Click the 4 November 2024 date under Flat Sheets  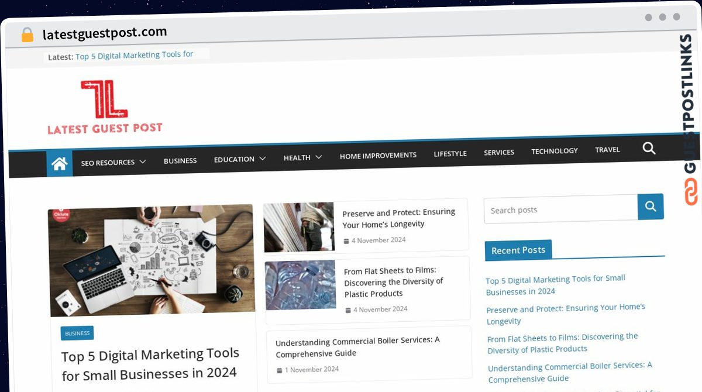[380, 310]
